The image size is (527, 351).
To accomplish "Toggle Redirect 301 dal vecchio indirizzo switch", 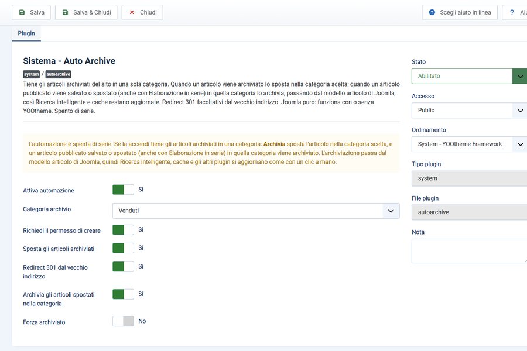I will [x=123, y=267].
